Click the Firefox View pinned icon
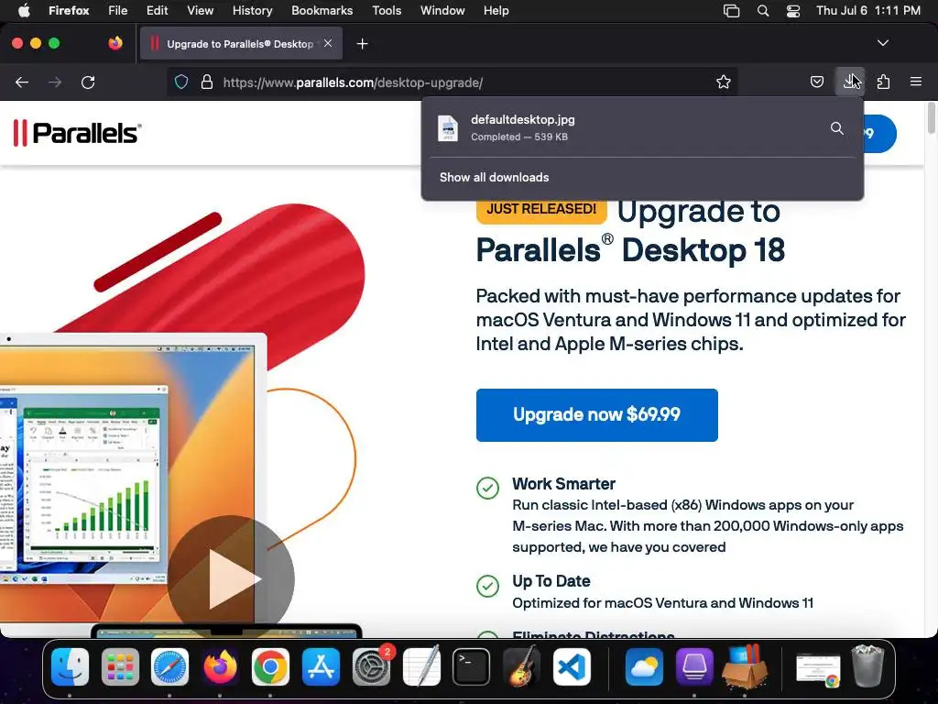The width and height of the screenshot is (938, 704). coord(115,43)
